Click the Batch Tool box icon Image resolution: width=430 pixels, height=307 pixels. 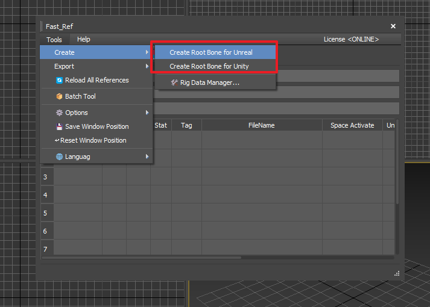coord(59,96)
